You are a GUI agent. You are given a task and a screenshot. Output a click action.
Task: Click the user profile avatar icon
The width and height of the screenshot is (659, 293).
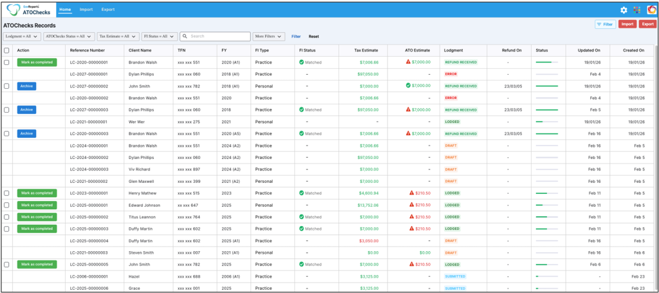650,10
